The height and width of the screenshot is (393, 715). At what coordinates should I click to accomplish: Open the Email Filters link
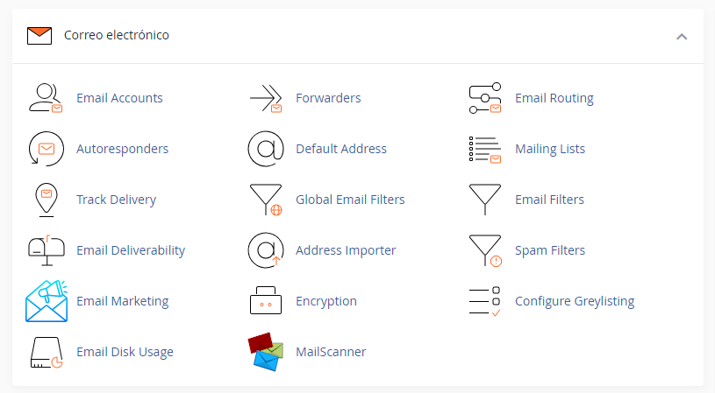[549, 200]
